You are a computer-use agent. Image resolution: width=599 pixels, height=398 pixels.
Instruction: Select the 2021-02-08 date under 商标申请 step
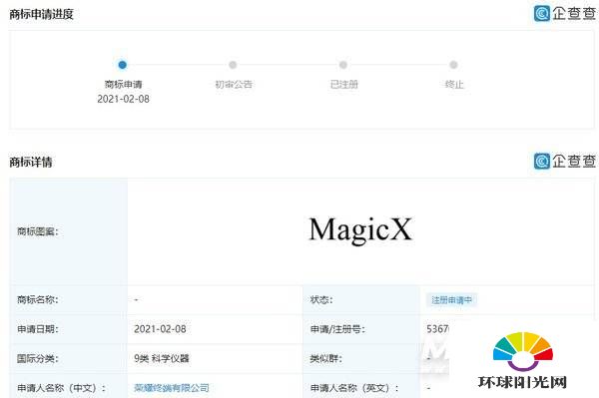pos(123,99)
